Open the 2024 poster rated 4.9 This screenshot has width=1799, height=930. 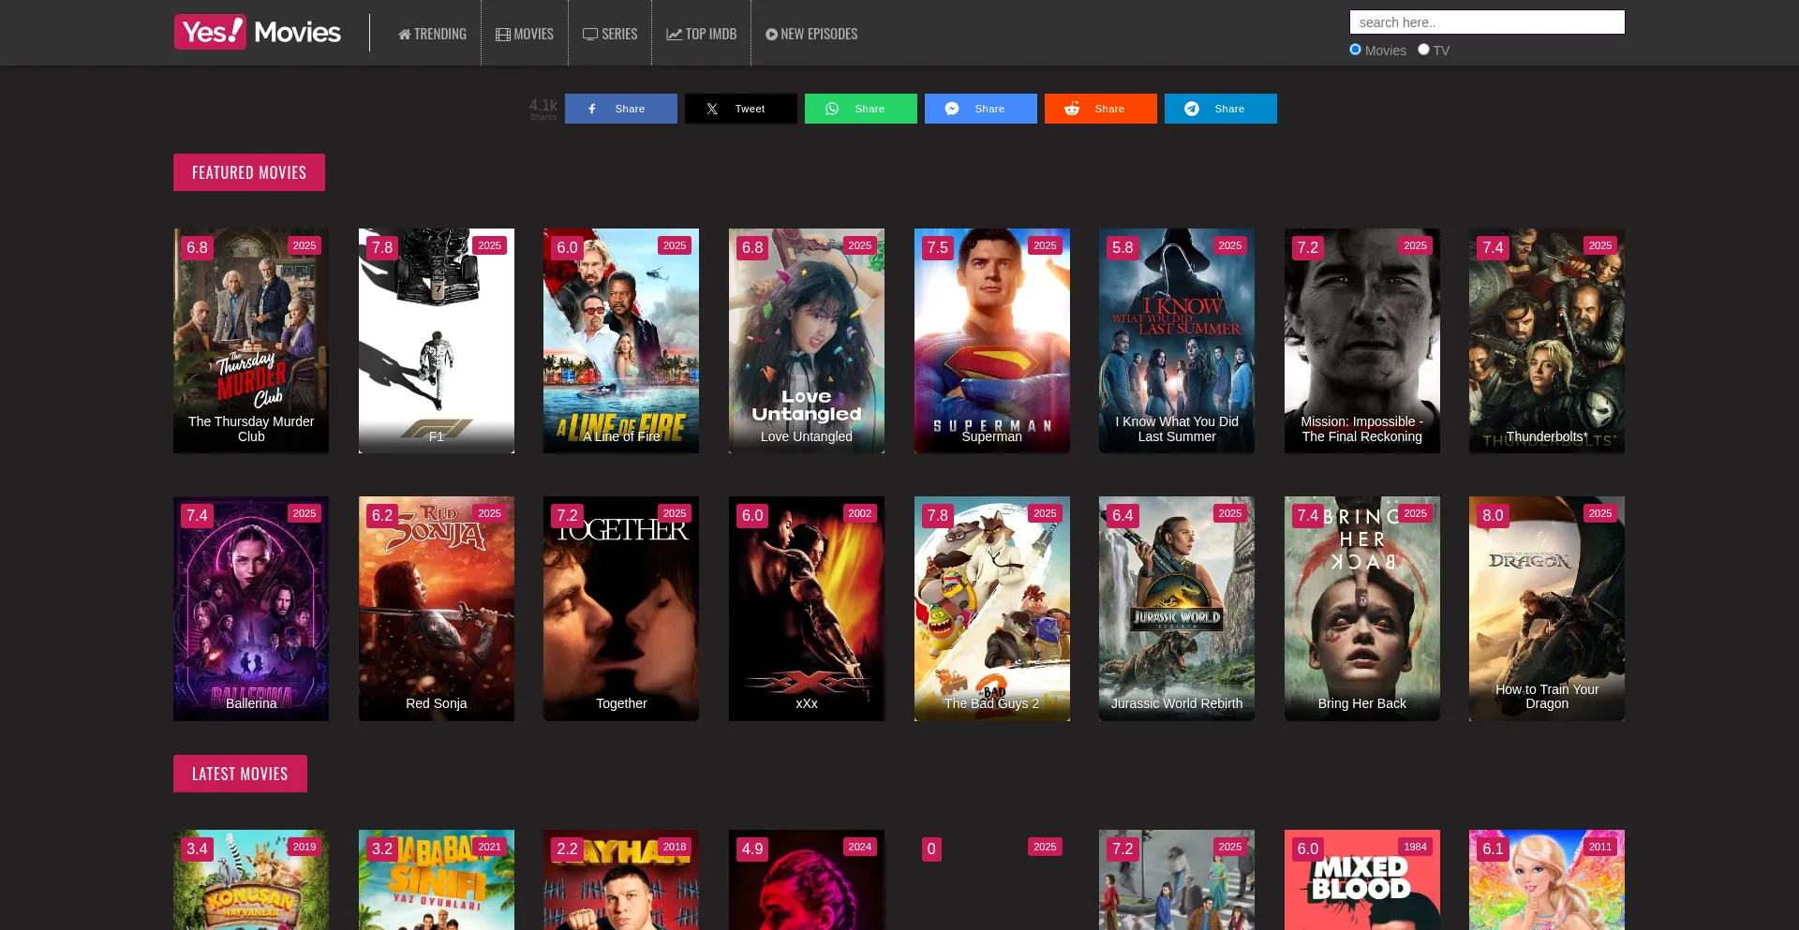tap(807, 880)
